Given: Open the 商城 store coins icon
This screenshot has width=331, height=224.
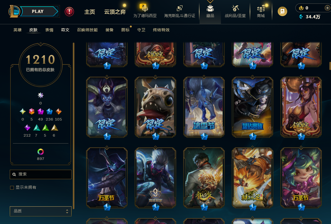Looking at the screenshot, I should tap(261, 9).
